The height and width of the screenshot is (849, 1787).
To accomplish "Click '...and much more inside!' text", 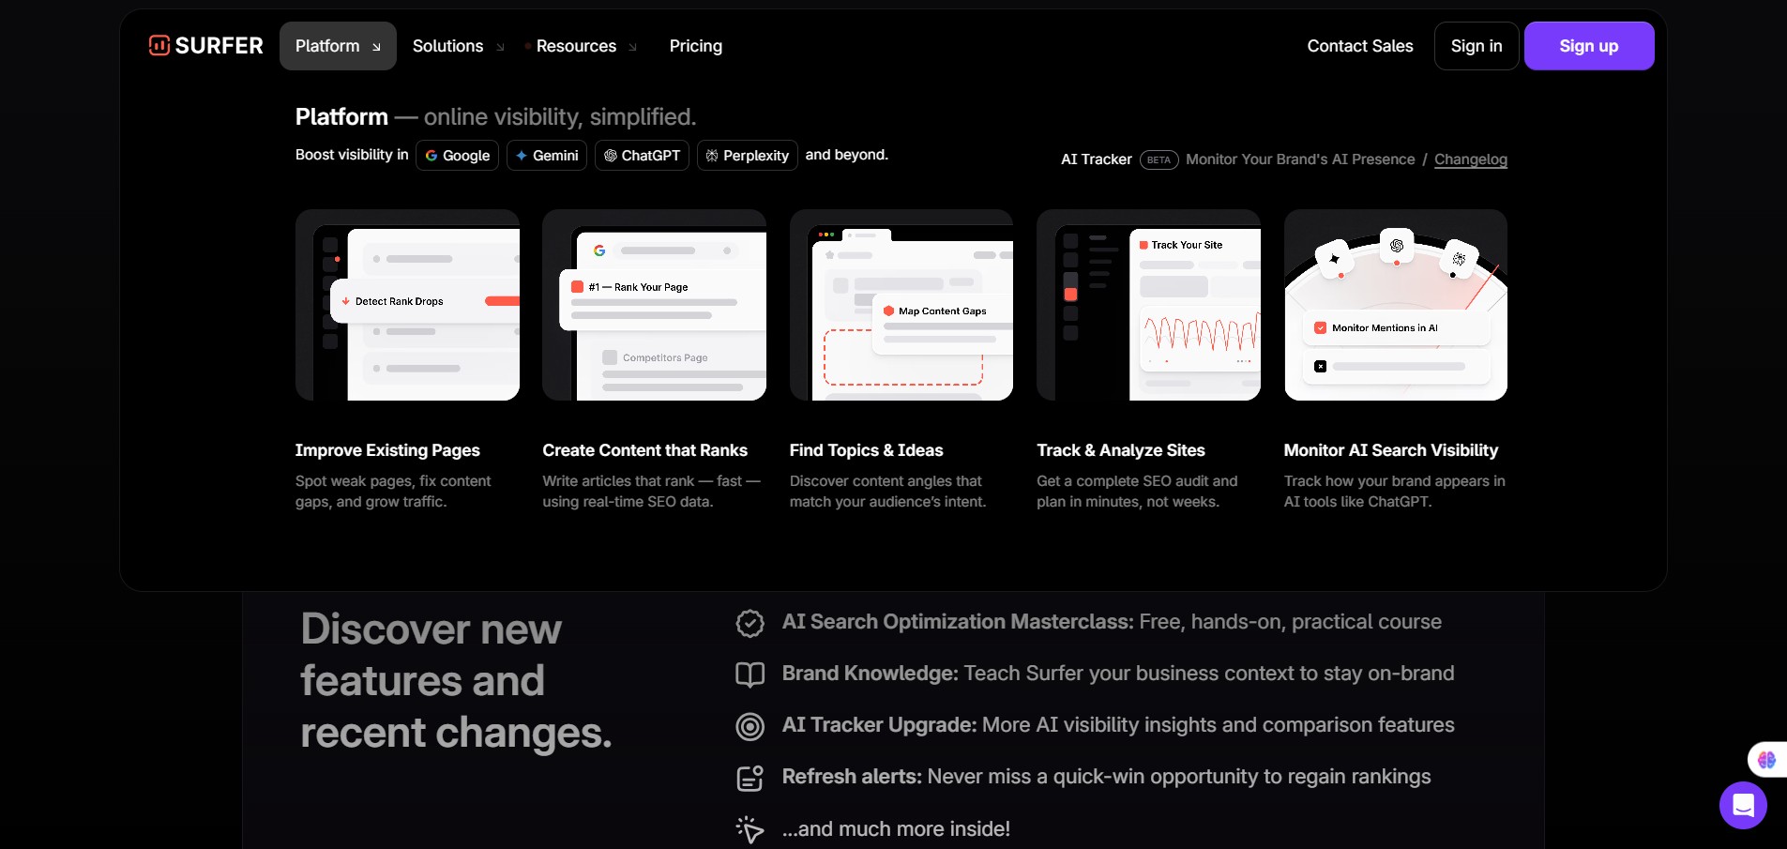I will pos(896,829).
